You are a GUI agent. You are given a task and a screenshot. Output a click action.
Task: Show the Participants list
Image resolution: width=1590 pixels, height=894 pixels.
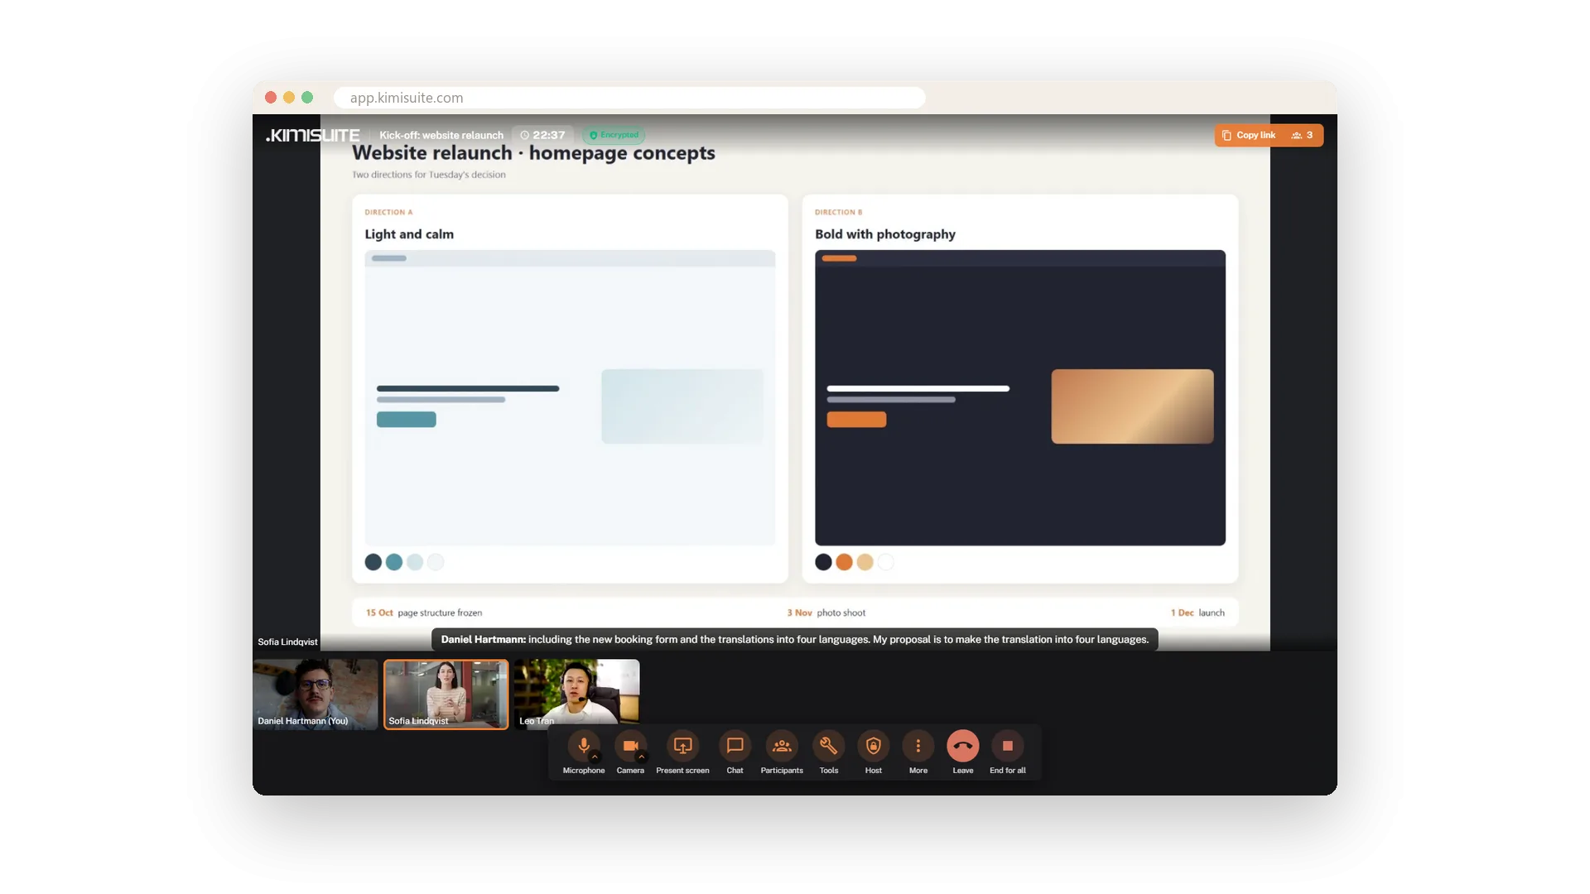(782, 745)
